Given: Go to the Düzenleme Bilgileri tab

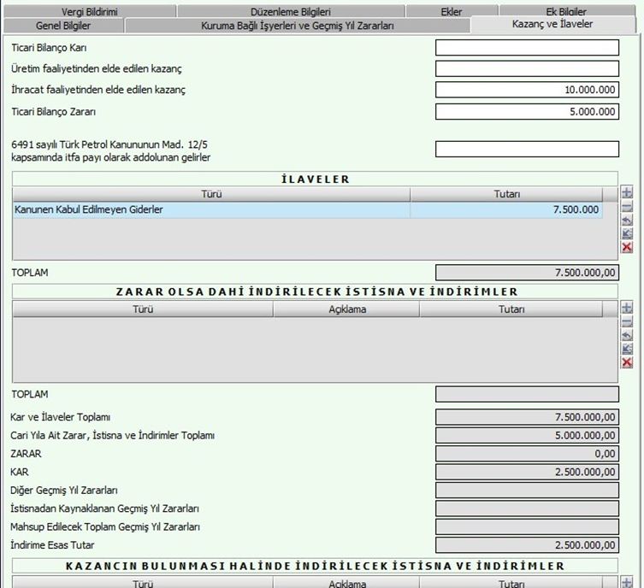Looking at the screenshot, I should (290, 12).
